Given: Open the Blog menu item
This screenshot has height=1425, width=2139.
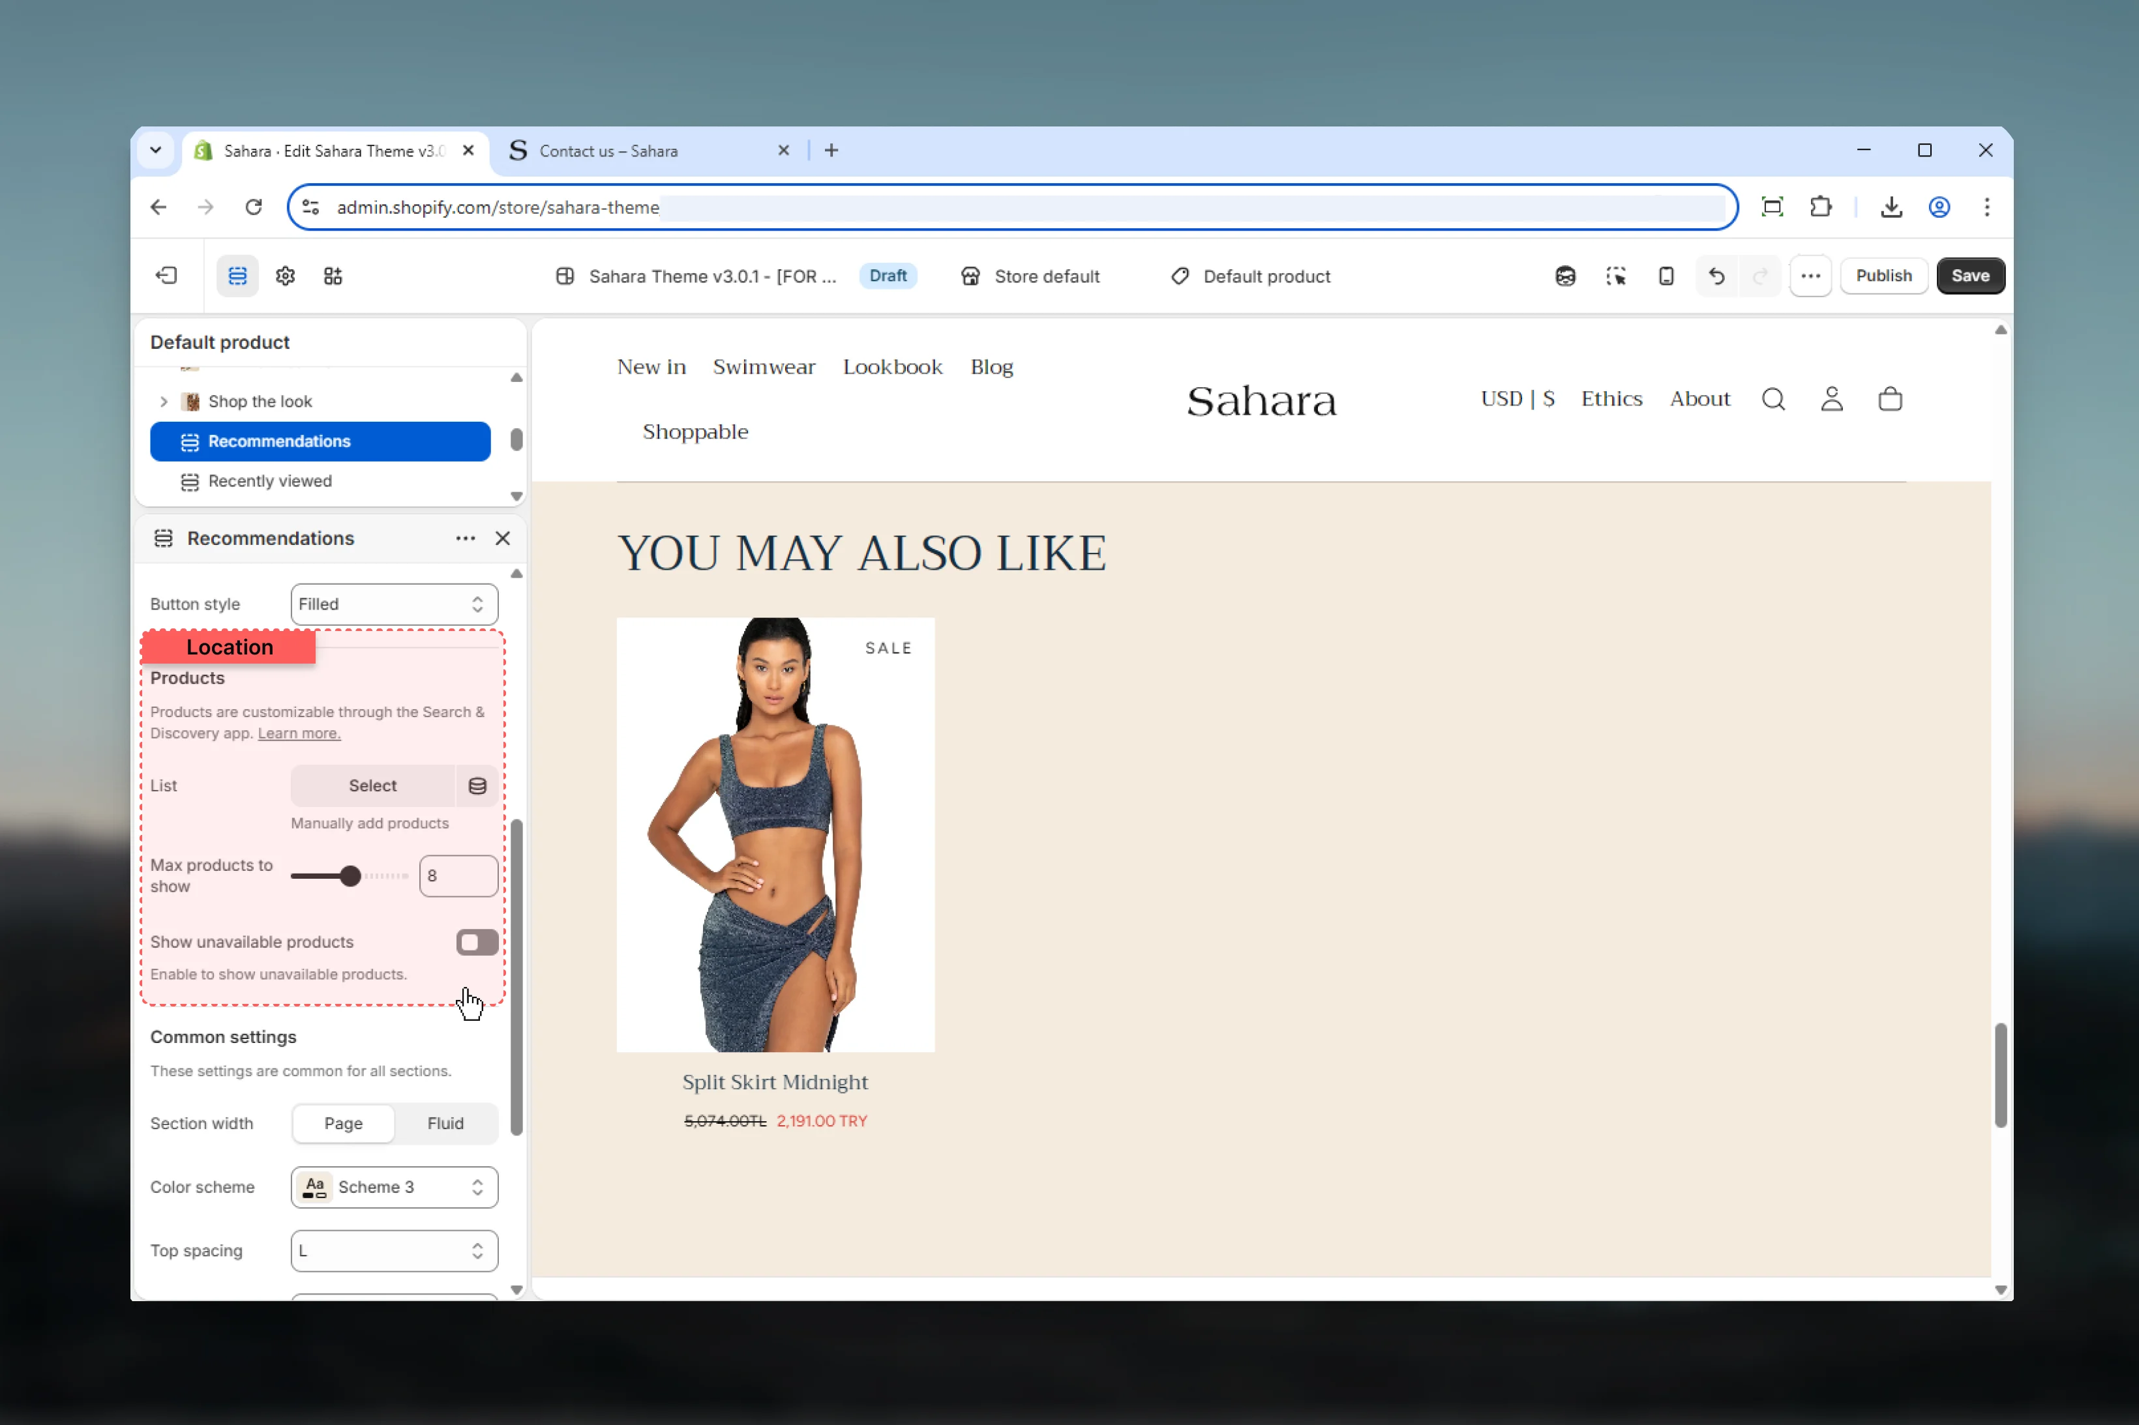Looking at the screenshot, I should coord(991,366).
